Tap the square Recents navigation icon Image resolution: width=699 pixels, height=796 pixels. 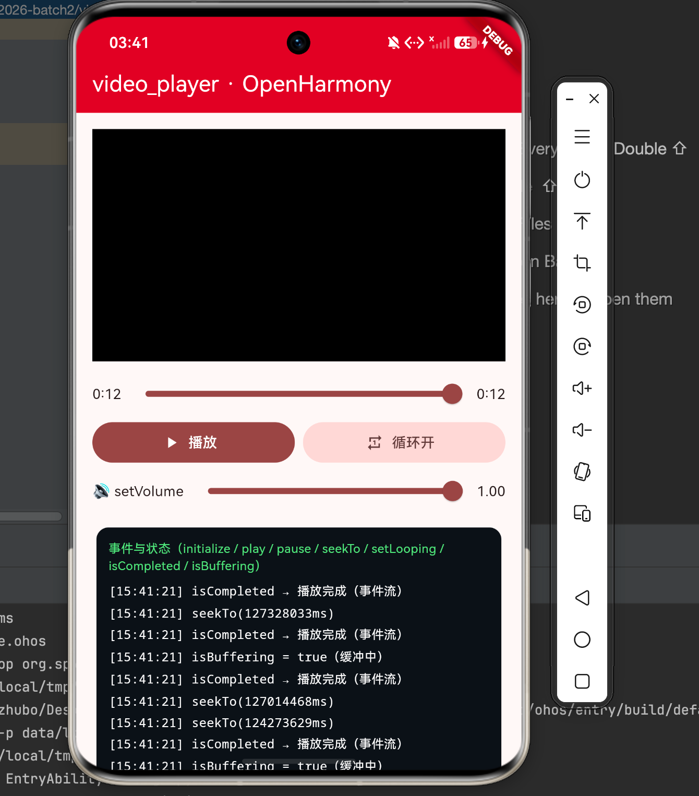[582, 681]
